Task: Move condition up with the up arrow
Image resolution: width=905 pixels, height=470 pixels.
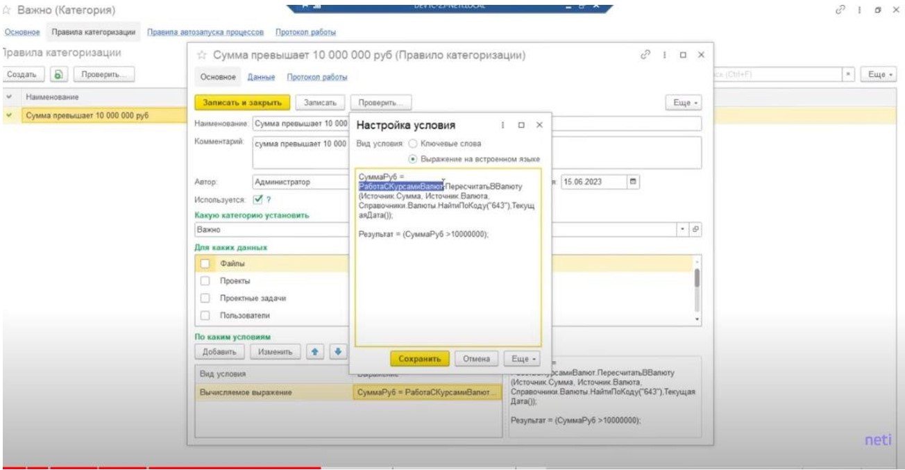Action: [x=314, y=351]
